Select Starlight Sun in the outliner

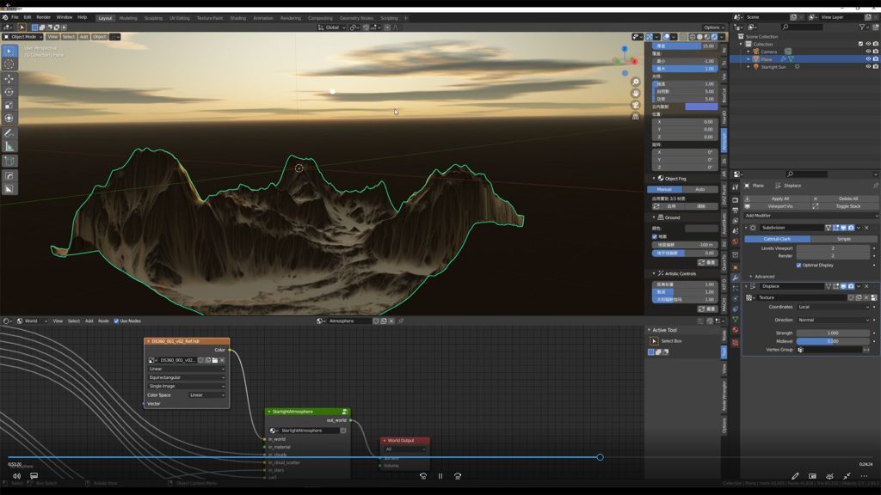(x=773, y=66)
